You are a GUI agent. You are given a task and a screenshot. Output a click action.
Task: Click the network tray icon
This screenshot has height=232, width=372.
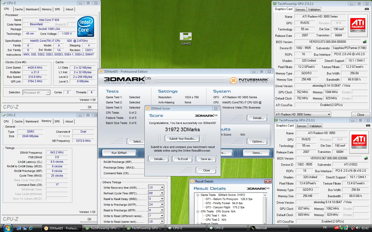[x=353, y=228]
